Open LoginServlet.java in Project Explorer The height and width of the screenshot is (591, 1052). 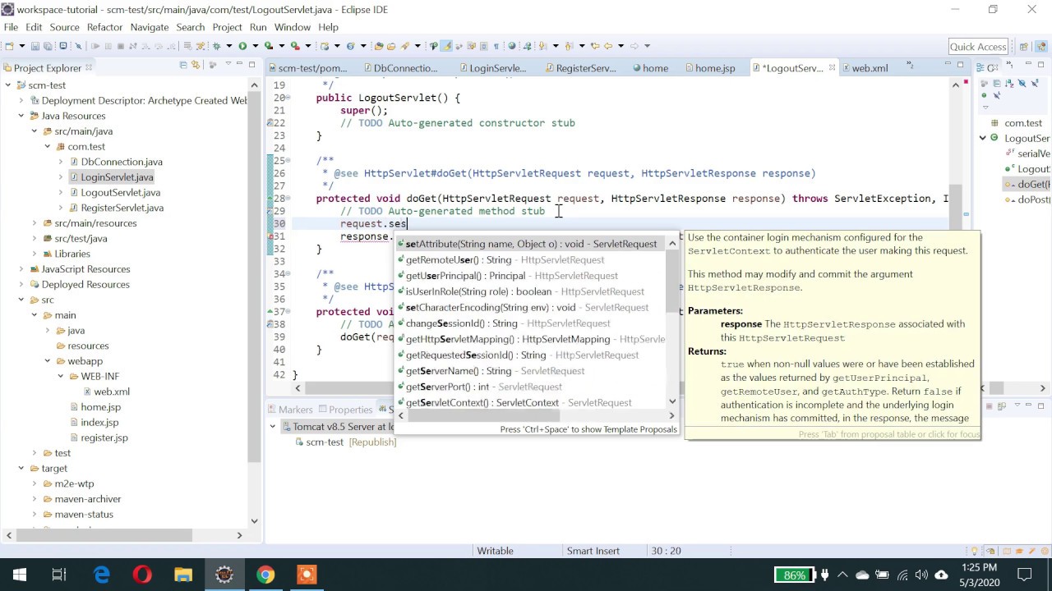(x=117, y=177)
